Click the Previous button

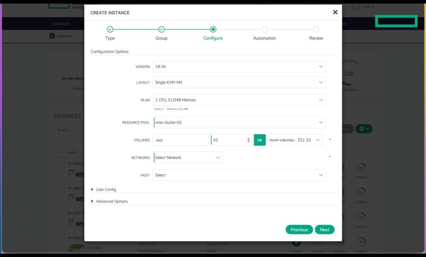[299, 230]
